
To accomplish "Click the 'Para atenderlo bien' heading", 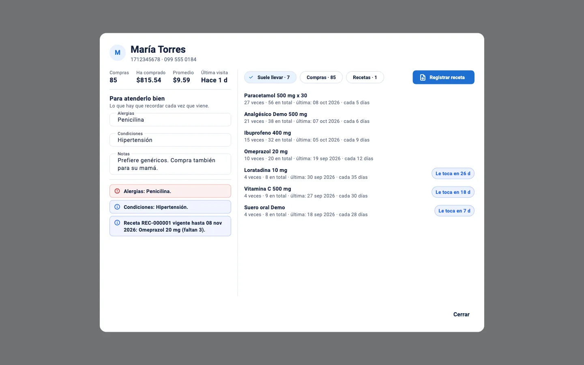I will [137, 99].
